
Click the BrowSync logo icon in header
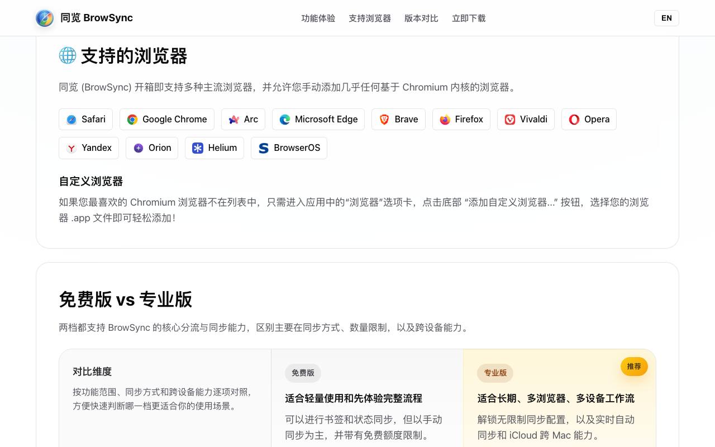pyautogui.click(x=45, y=18)
